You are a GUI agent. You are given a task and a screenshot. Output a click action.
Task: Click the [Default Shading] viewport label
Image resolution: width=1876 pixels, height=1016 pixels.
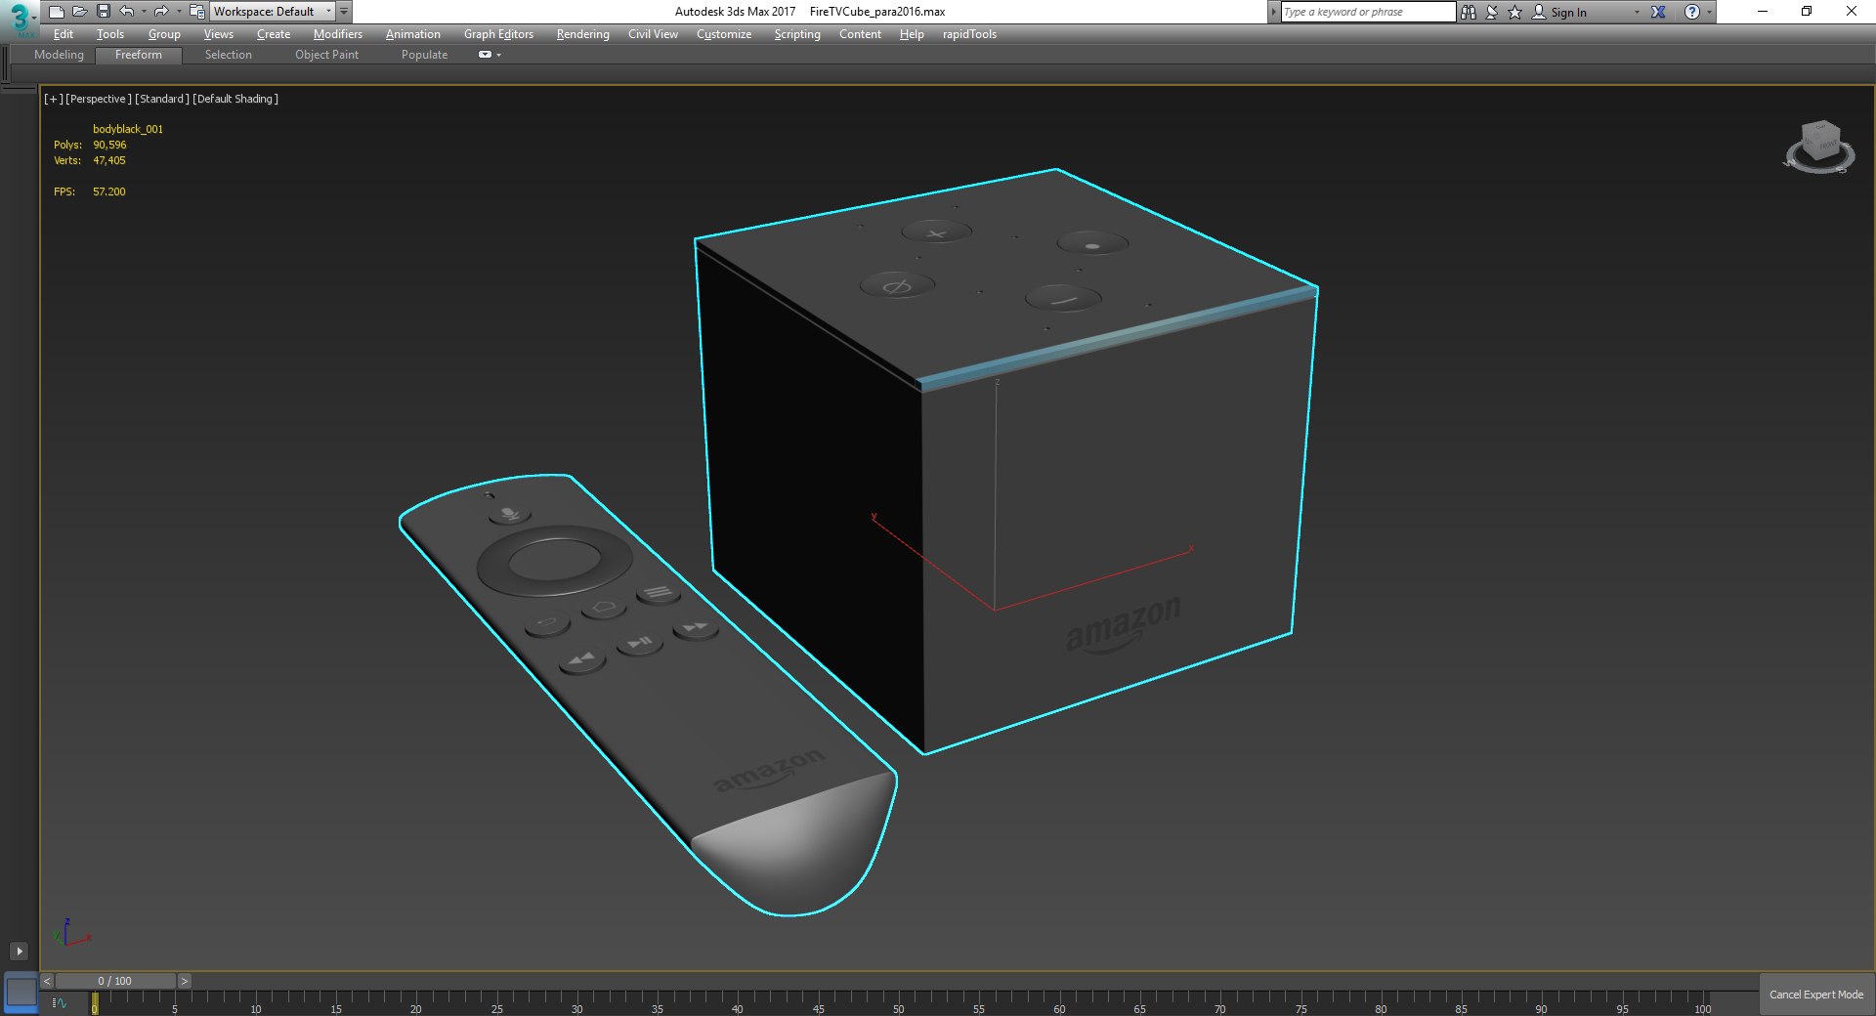point(235,99)
